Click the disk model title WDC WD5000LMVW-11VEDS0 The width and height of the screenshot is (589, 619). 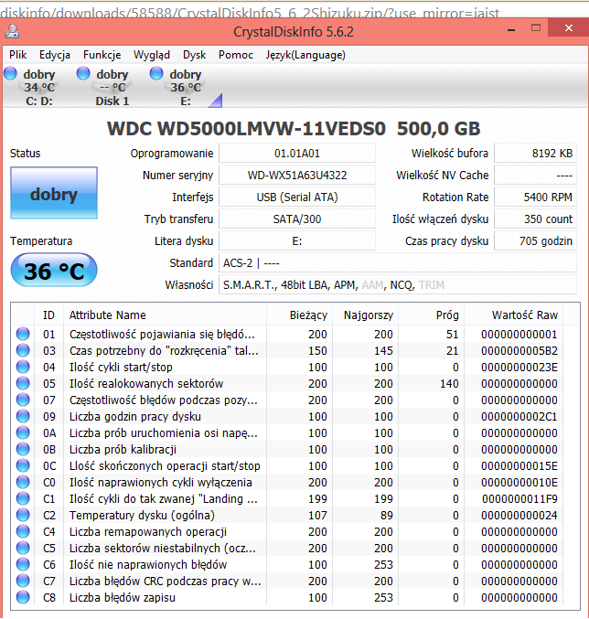[246, 129]
